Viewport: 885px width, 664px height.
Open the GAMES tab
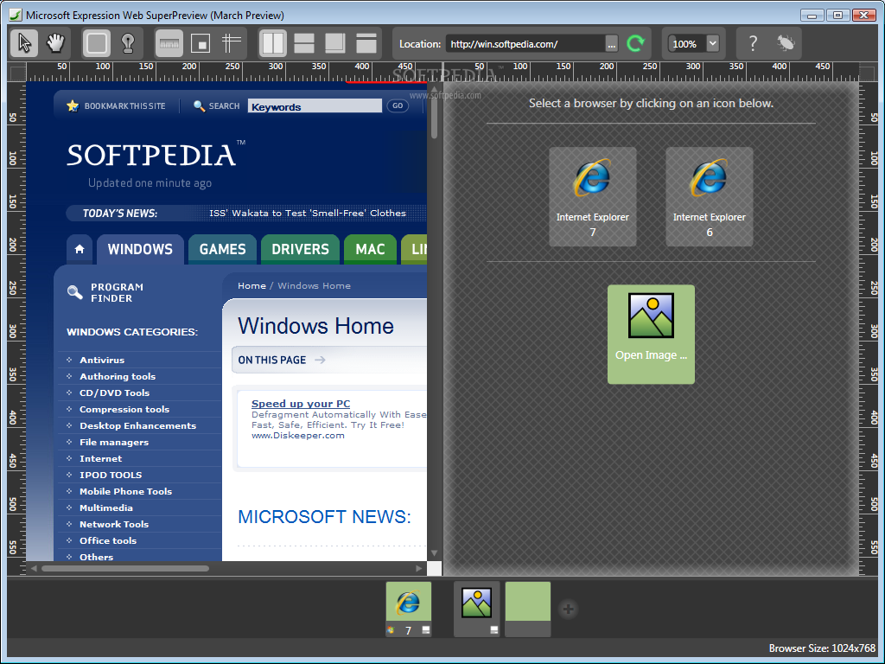tap(222, 249)
